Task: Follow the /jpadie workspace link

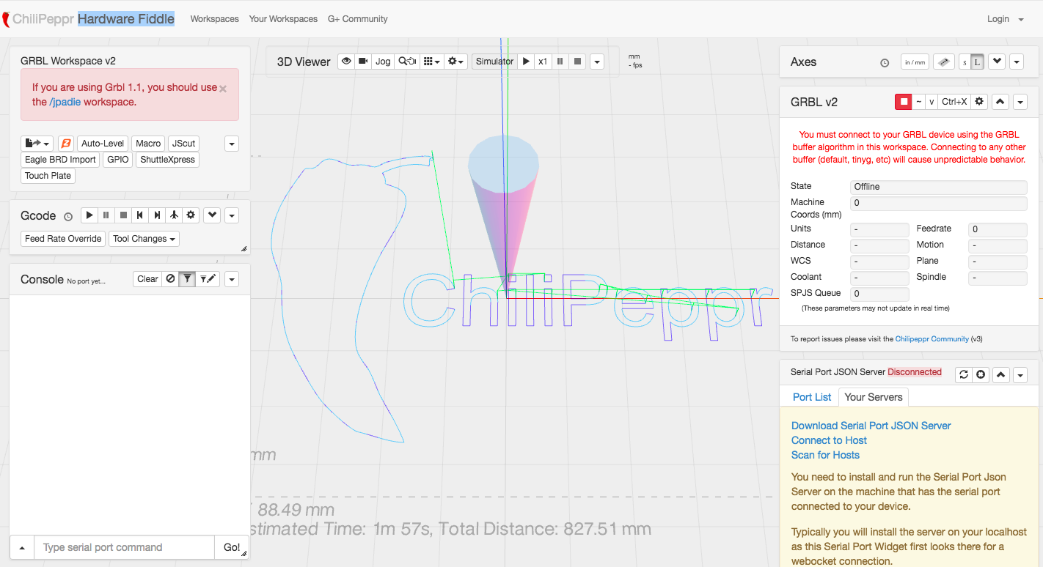Action: (65, 102)
